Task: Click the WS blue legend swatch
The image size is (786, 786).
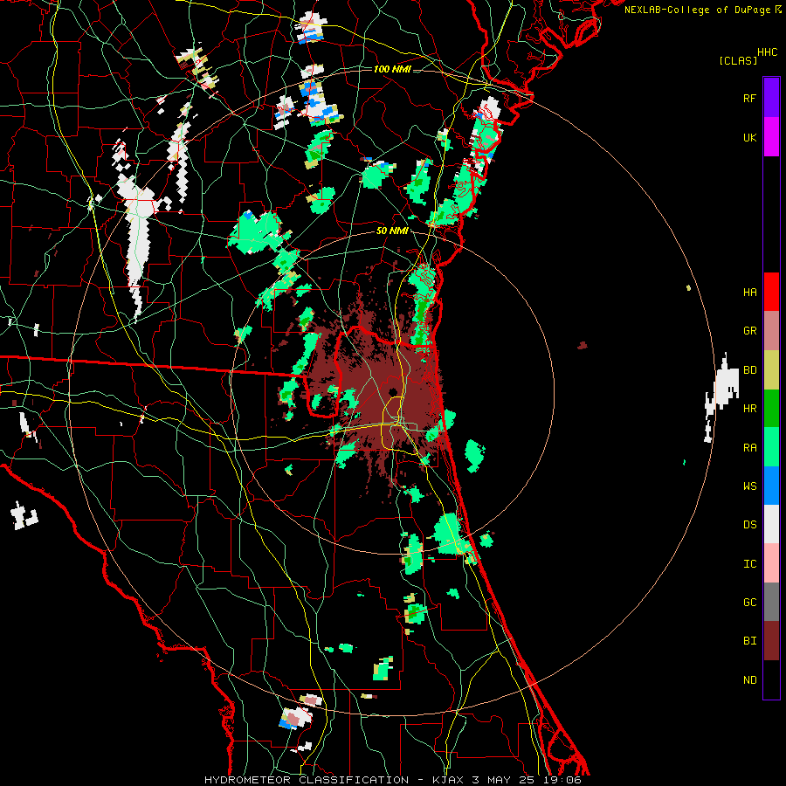Action: click(771, 486)
